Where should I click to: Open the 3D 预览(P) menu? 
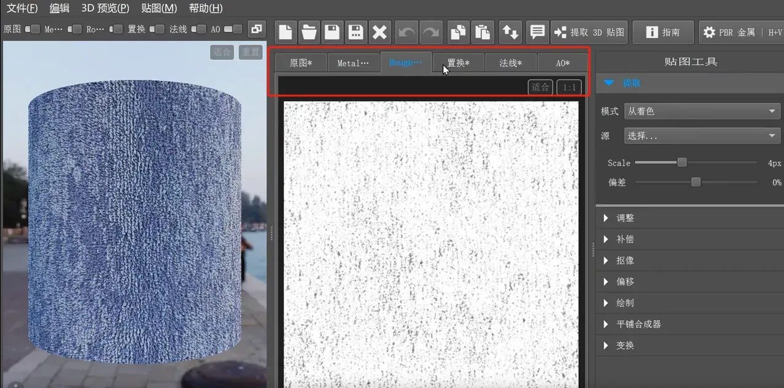[x=105, y=9]
